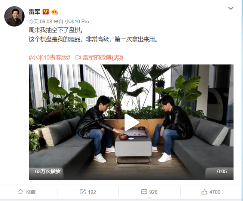Open comments via the 928 count

(153, 192)
